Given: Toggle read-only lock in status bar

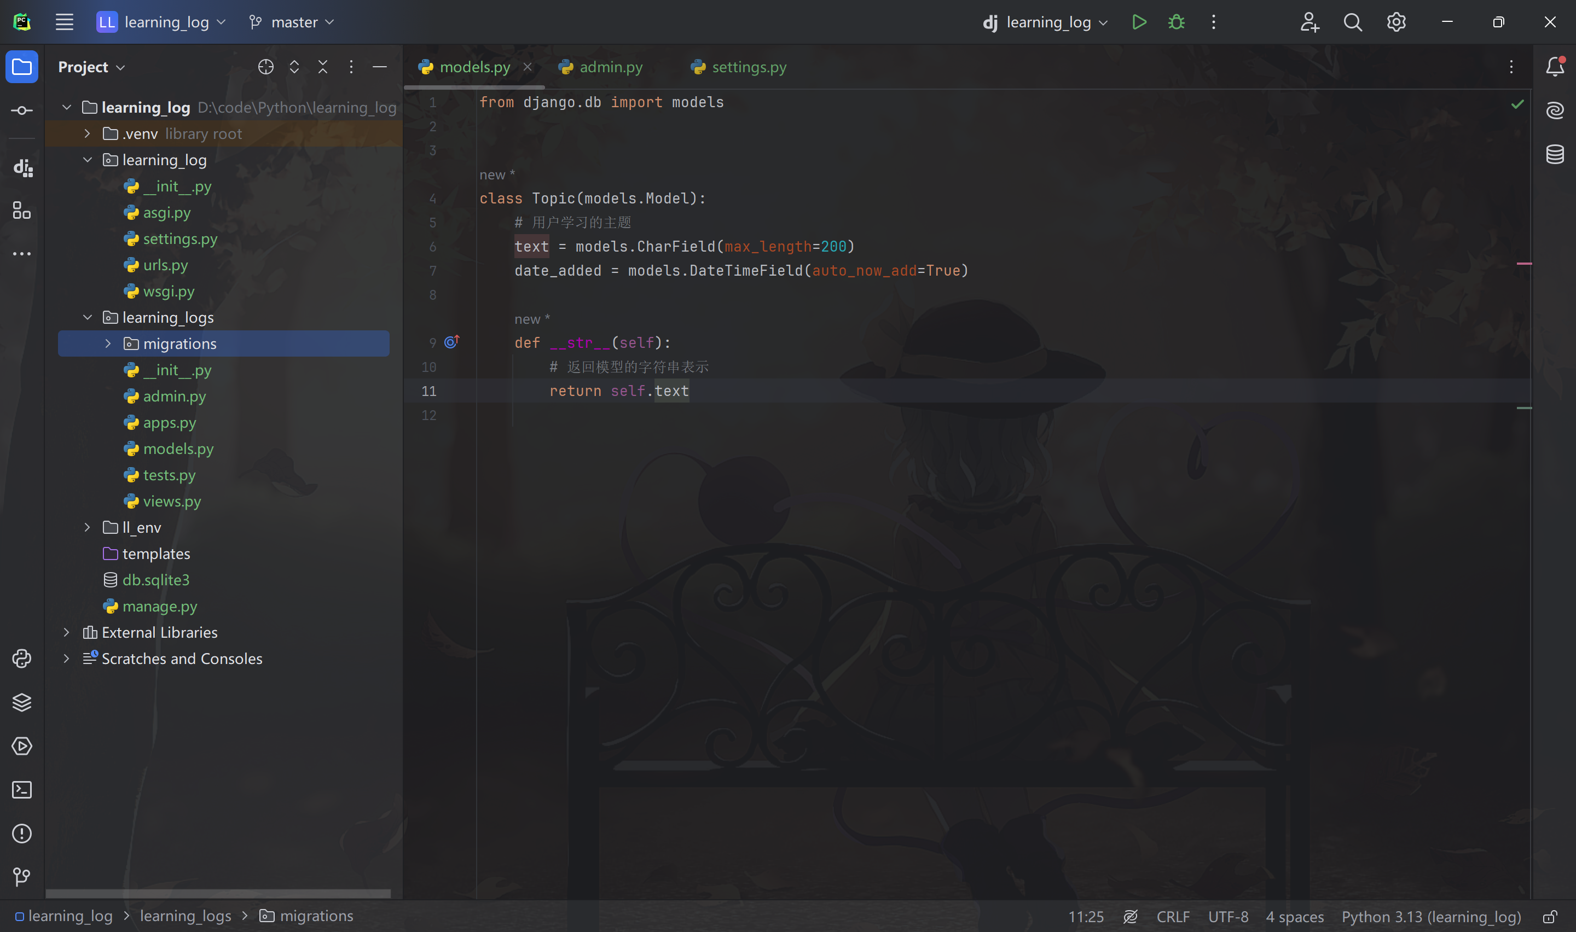Looking at the screenshot, I should (x=1550, y=916).
